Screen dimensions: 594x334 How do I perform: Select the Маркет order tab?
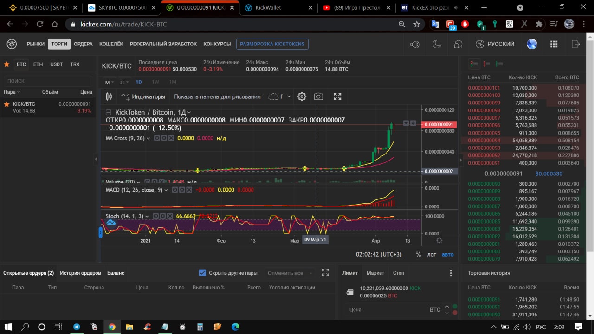375,273
